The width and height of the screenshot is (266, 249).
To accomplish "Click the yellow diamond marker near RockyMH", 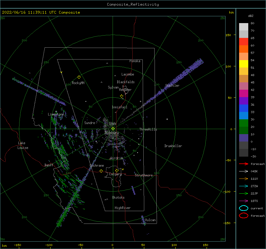I will [x=79, y=77].
